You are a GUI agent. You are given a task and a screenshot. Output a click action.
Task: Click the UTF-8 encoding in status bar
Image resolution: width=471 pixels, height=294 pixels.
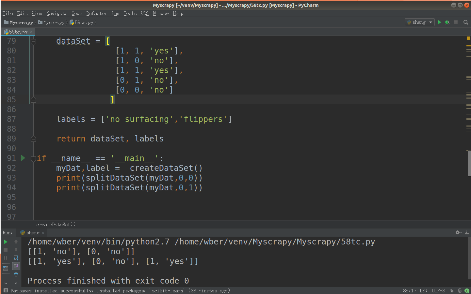click(438, 291)
